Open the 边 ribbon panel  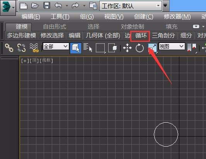tap(127, 36)
